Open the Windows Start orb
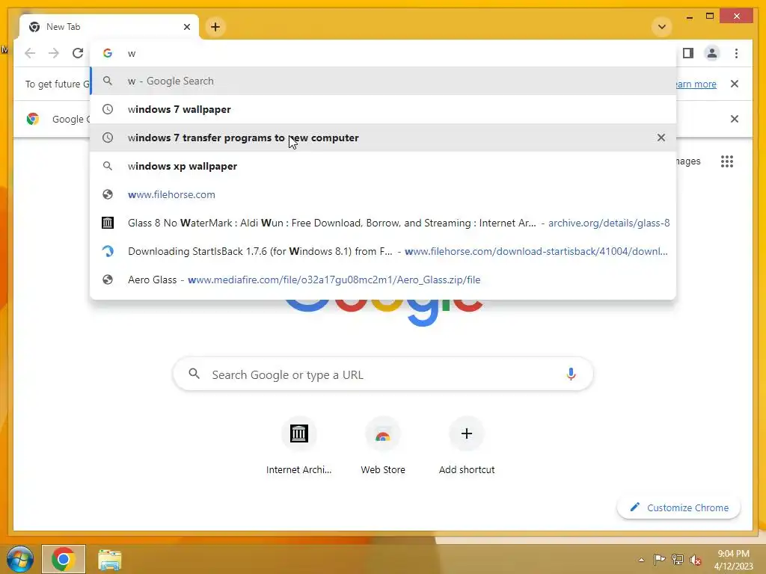The height and width of the screenshot is (574, 766). (x=20, y=559)
